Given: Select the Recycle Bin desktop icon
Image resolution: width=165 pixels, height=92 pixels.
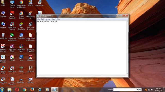Looking at the screenshot, I should pyautogui.click(x=3, y=36).
